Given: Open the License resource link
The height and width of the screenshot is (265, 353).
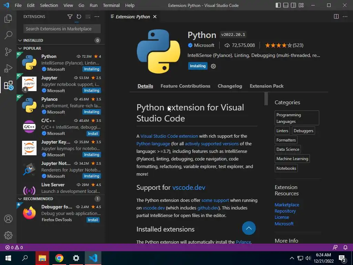Looking at the screenshot, I should (282, 217).
